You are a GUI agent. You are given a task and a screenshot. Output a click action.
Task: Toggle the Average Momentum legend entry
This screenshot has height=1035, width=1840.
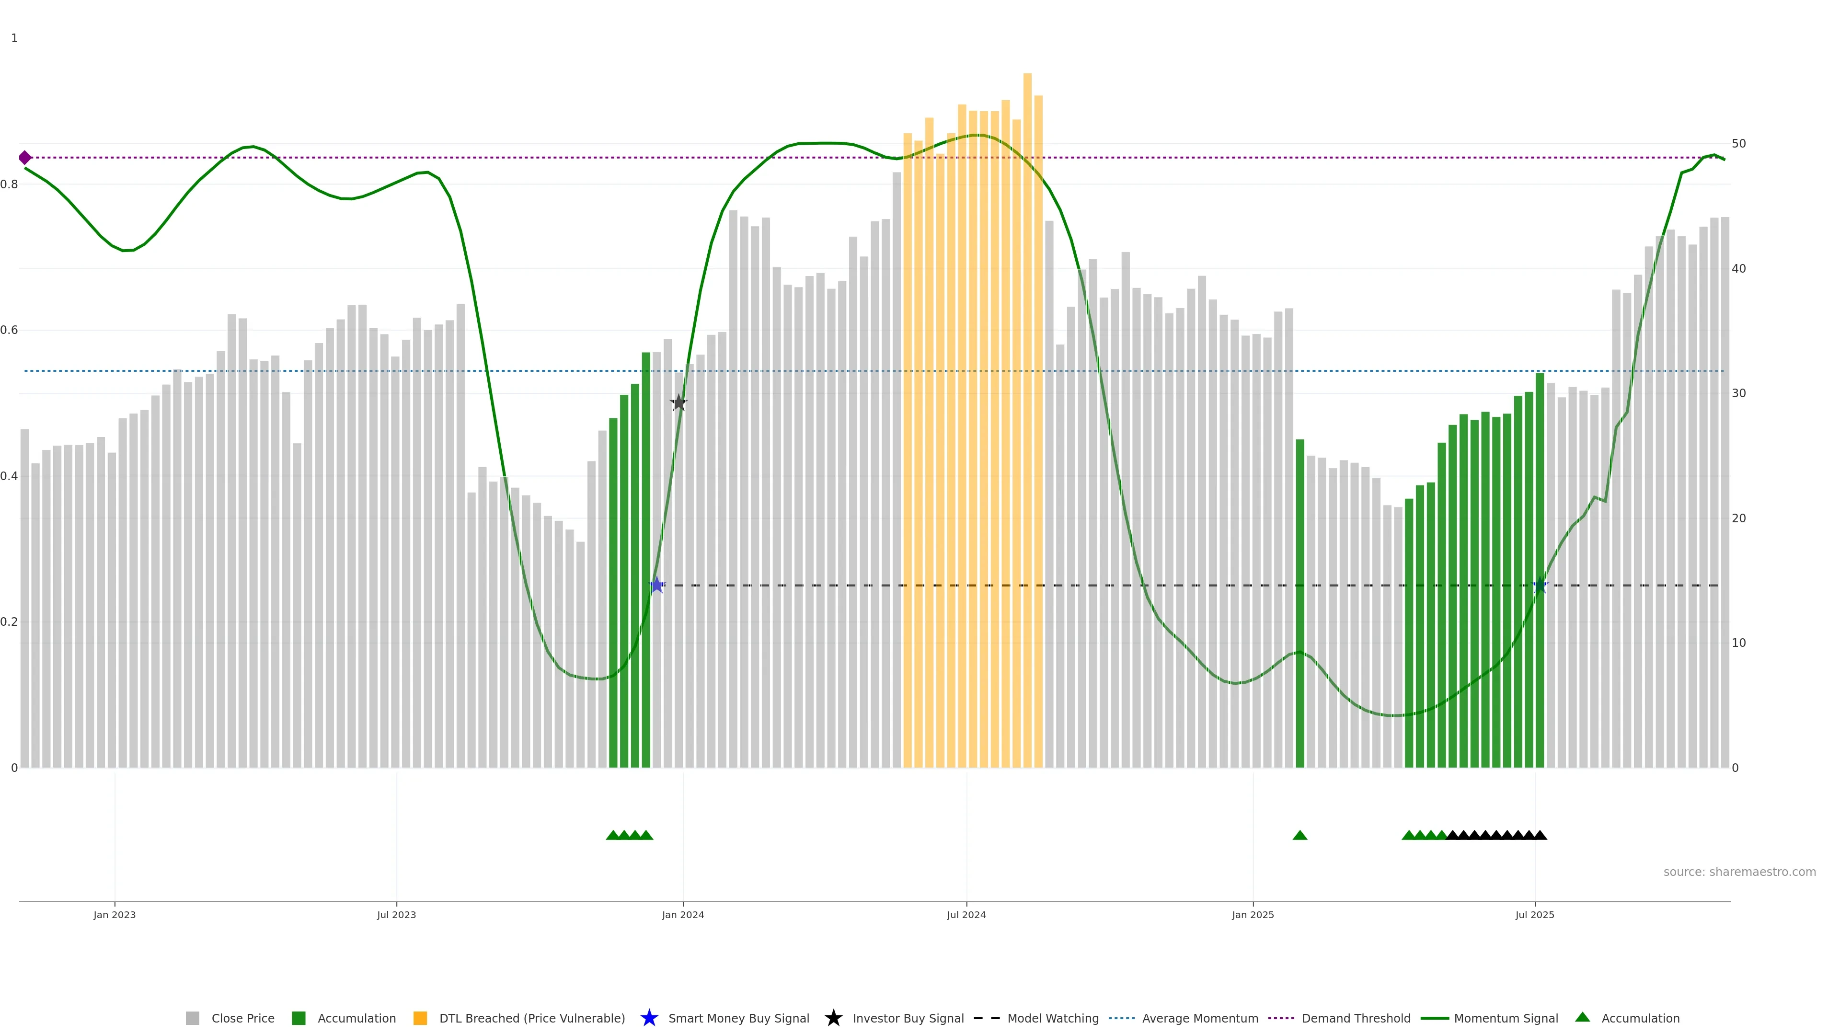(x=1199, y=1019)
